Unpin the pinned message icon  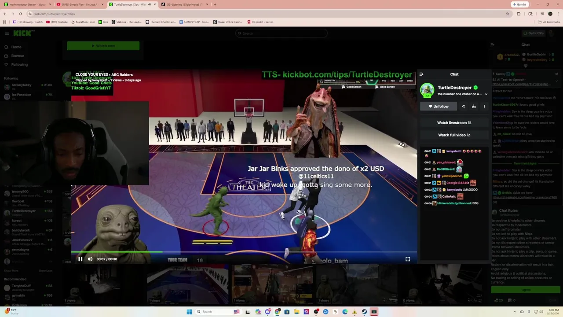pyautogui.click(x=556, y=74)
